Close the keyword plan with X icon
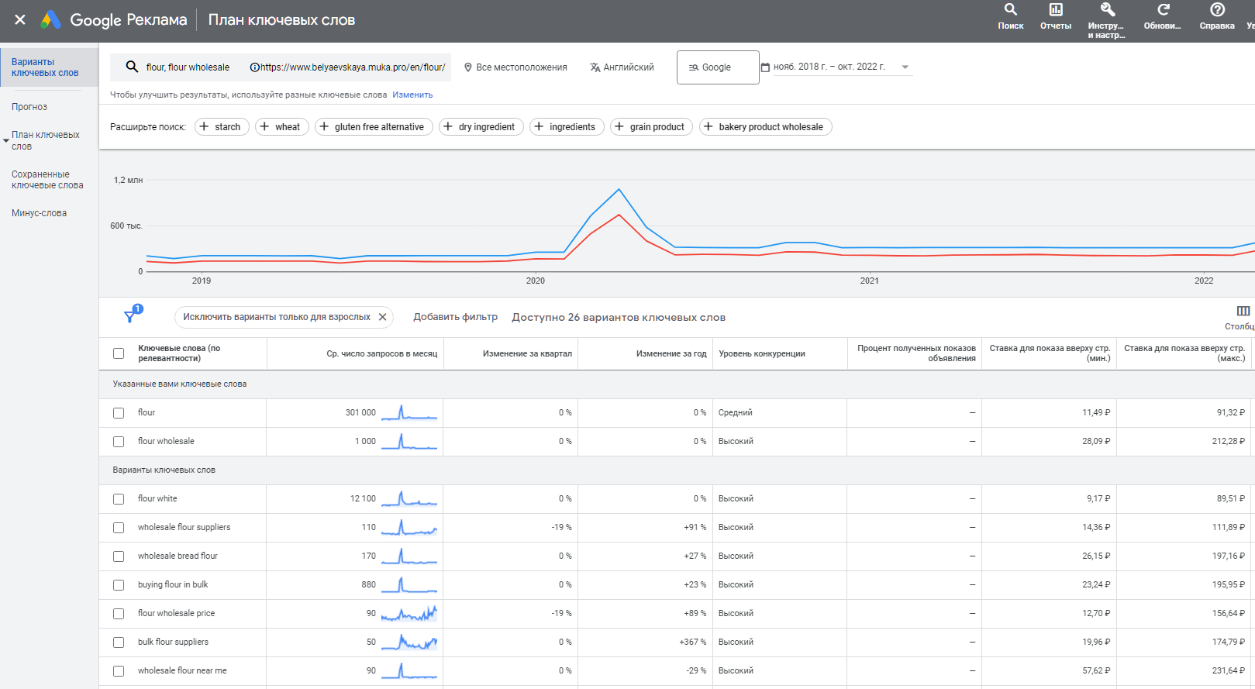This screenshot has width=1255, height=689. tap(20, 20)
